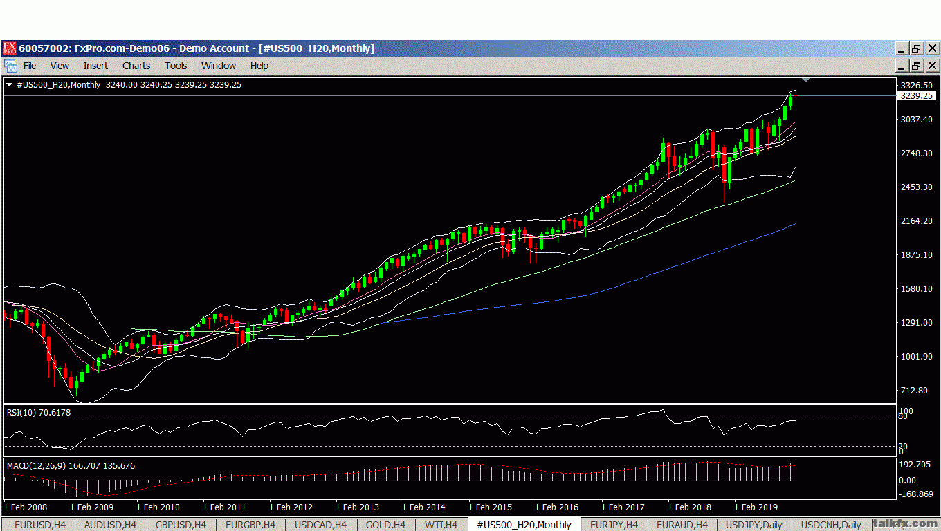Click the 1 Feb 2018 date label

pyautogui.click(x=690, y=507)
